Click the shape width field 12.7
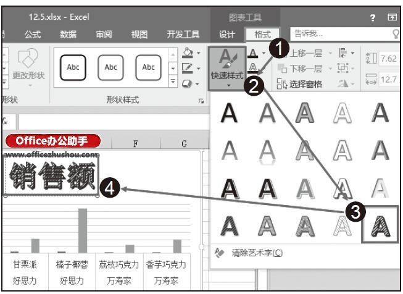Viewport: 403px width, 294px height. 389,80
